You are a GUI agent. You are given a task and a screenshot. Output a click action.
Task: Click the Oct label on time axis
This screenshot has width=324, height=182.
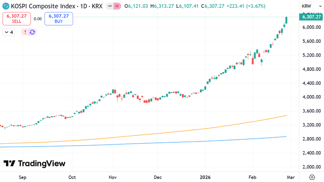coord(72,177)
